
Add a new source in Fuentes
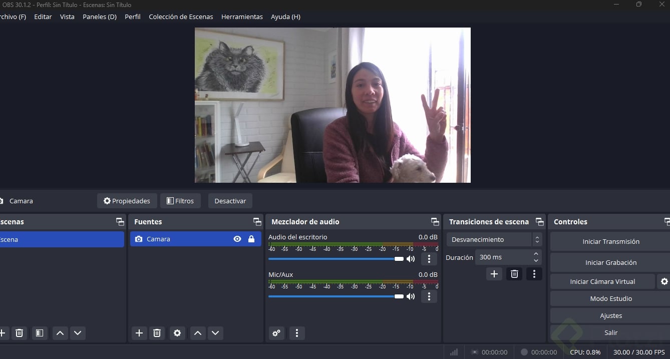(139, 333)
